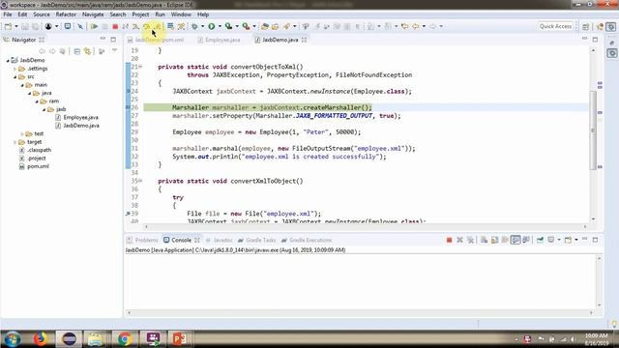Click the Use Step Filters icon

[181, 26]
